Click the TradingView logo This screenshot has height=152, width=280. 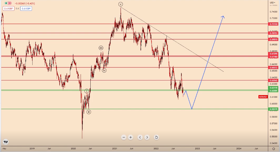click(x=6, y=142)
